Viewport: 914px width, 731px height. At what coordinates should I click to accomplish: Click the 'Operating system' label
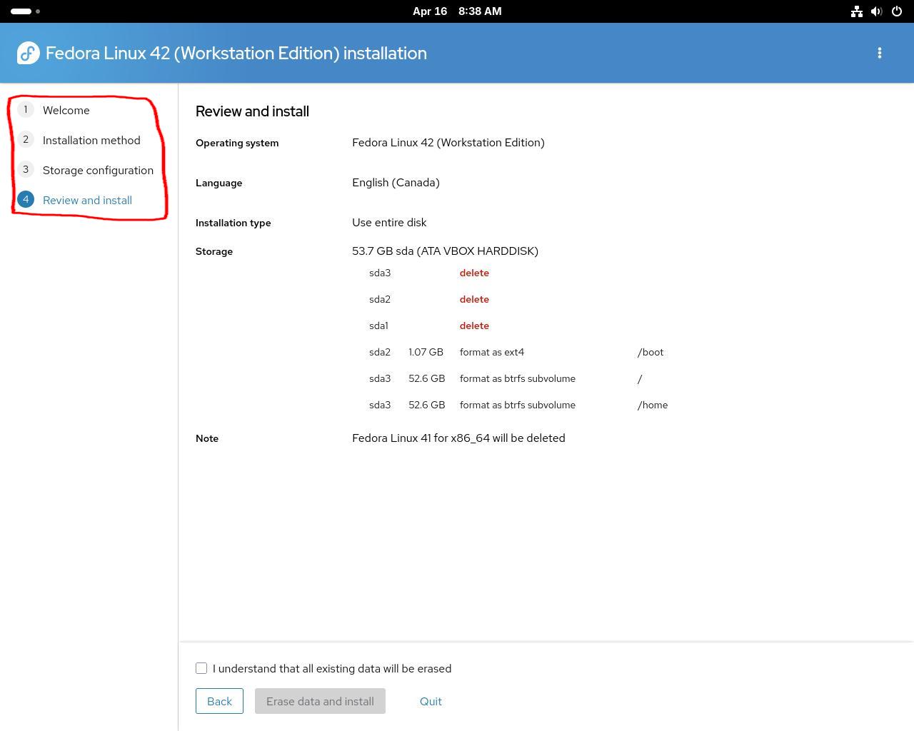coord(237,143)
